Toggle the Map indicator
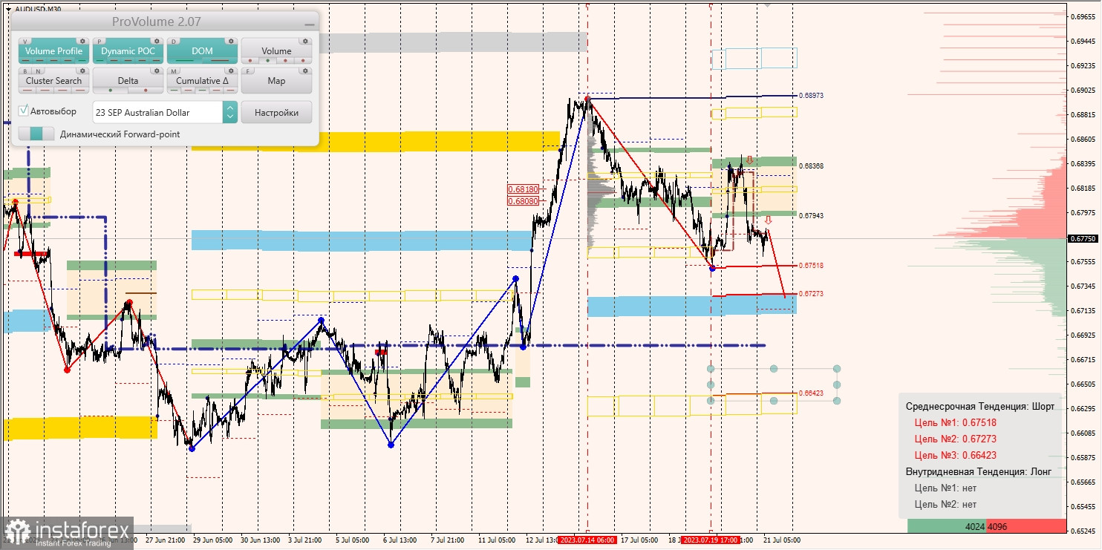 click(276, 81)
